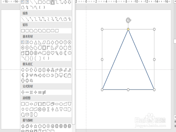Choose the diagonal stripe shape

(57, 48)
